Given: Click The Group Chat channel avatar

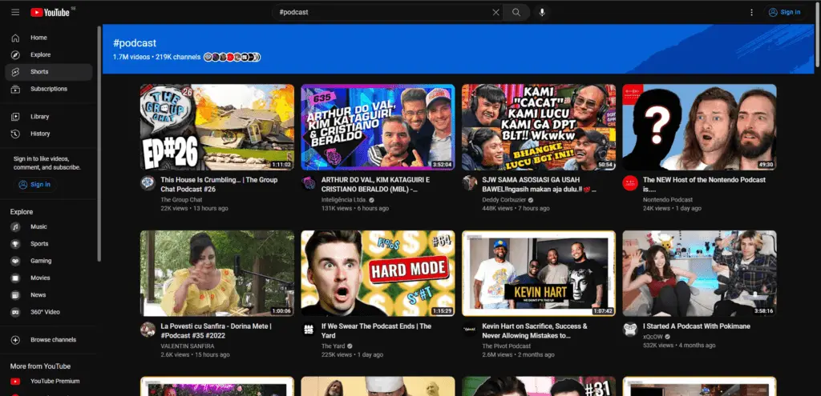Looking at the screenshot, I should pos(148,183).
